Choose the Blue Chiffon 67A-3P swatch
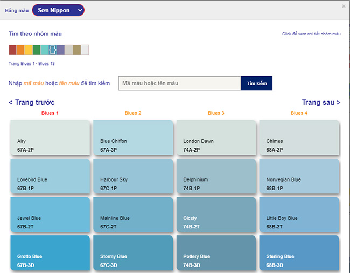350x273 pixels. pos(133,138)
